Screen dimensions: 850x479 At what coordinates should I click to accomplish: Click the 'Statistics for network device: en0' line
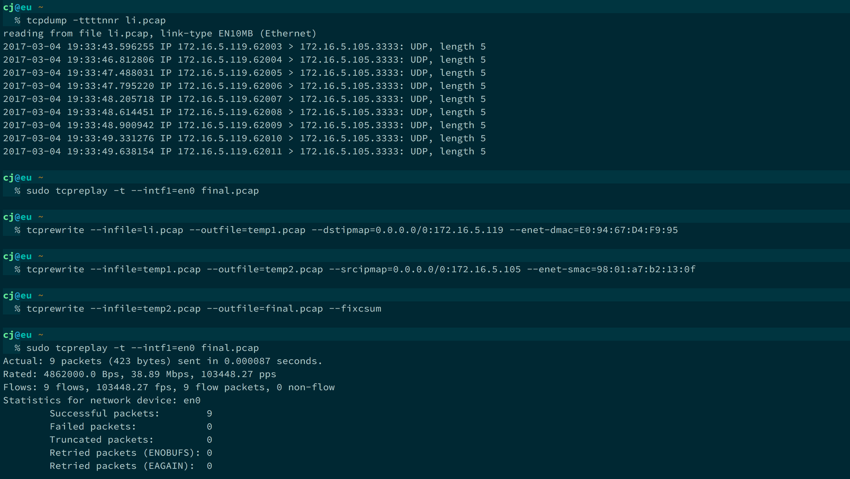[102, 400]
